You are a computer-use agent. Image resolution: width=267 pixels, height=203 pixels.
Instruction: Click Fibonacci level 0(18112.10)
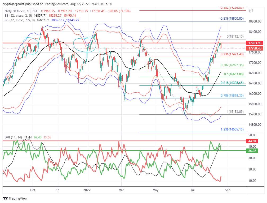pyautogui.click(x=235, y=37)
